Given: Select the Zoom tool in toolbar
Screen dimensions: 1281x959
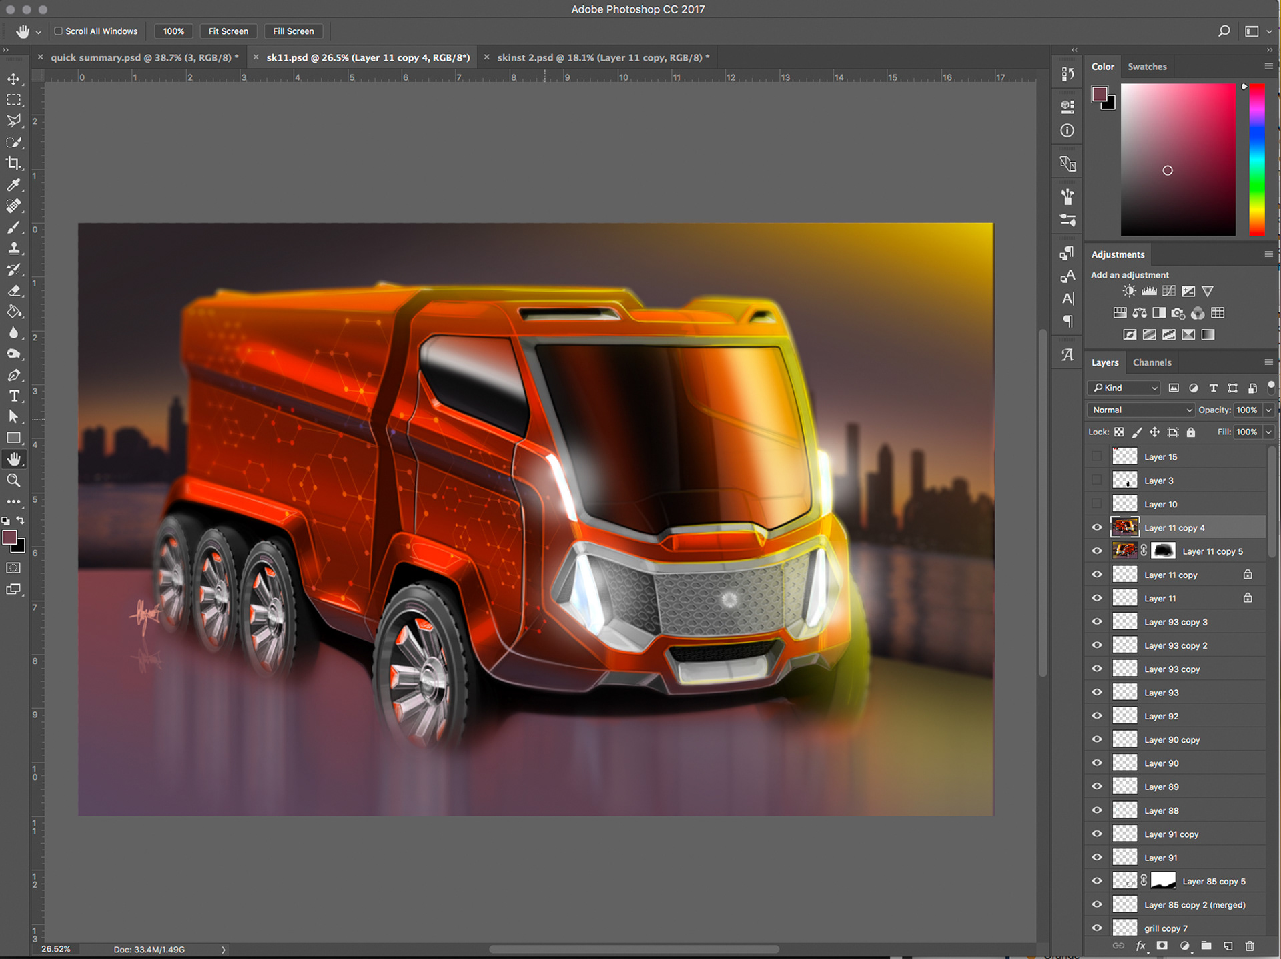Looking at the screenshot, I should (13, 481).
